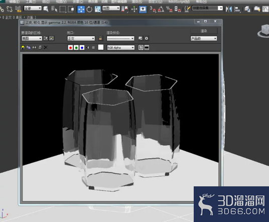Open the reference coordinate system dropdown 视图
Screen dimensions: 269x222
111,8
